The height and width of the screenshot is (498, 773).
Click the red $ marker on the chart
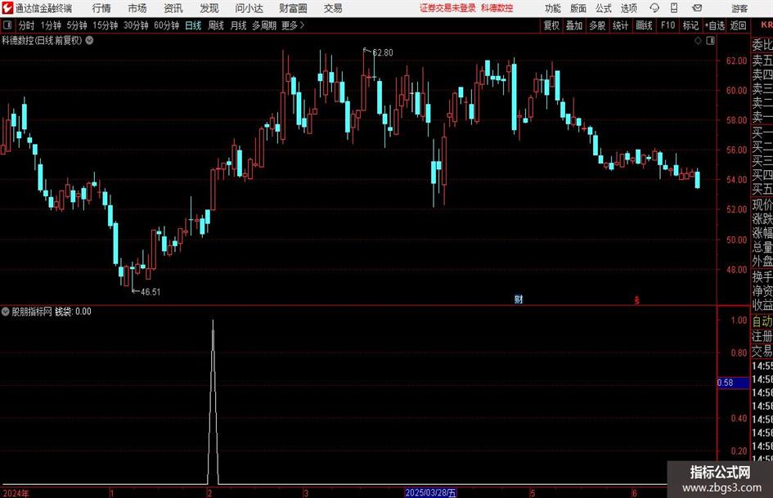click(636, 300)
